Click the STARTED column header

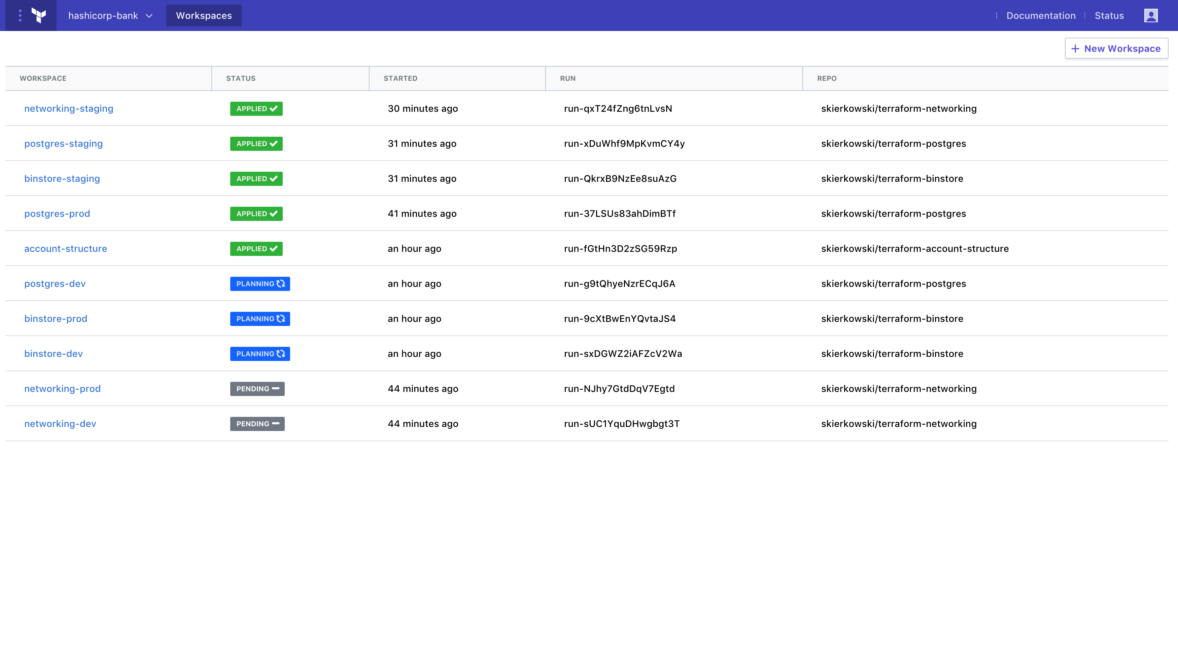(400, 78)
